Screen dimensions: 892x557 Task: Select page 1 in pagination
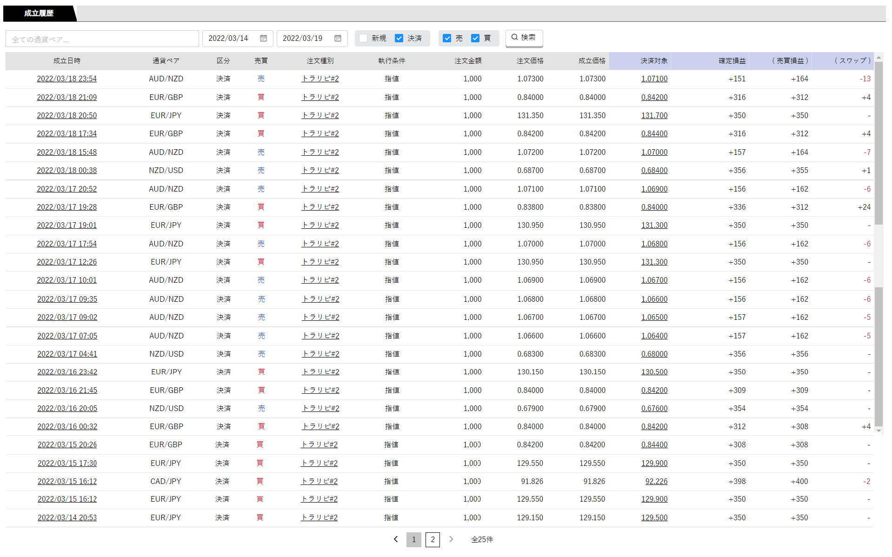414,539
